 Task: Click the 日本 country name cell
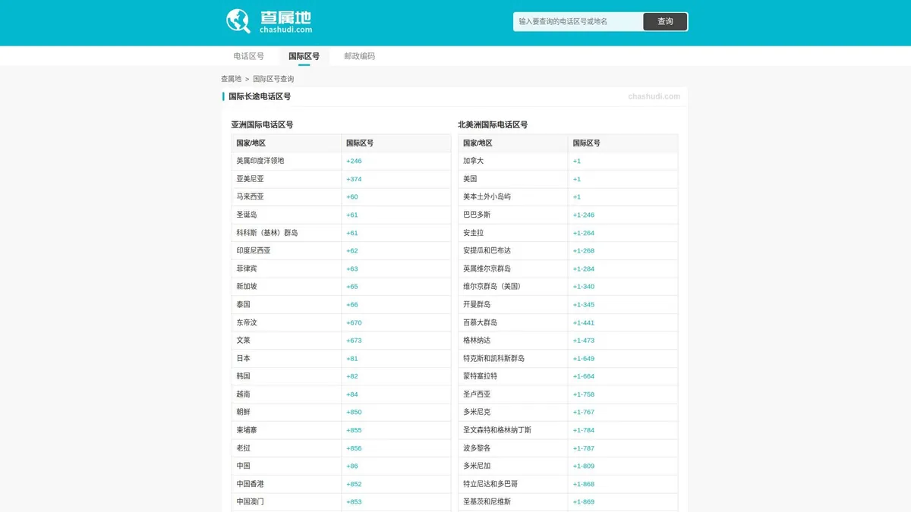pyautogui.click(x=286, y=358)
